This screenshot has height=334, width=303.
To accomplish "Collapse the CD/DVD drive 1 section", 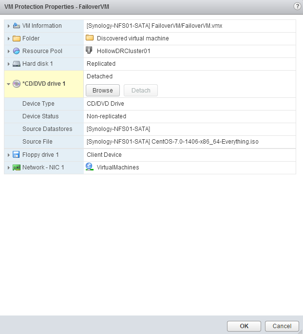I will pos(9,84).
